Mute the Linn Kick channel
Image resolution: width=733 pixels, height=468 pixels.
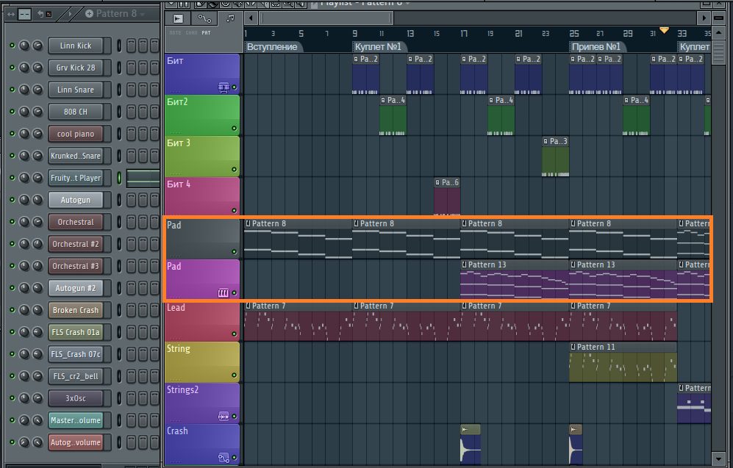point(12,46)
